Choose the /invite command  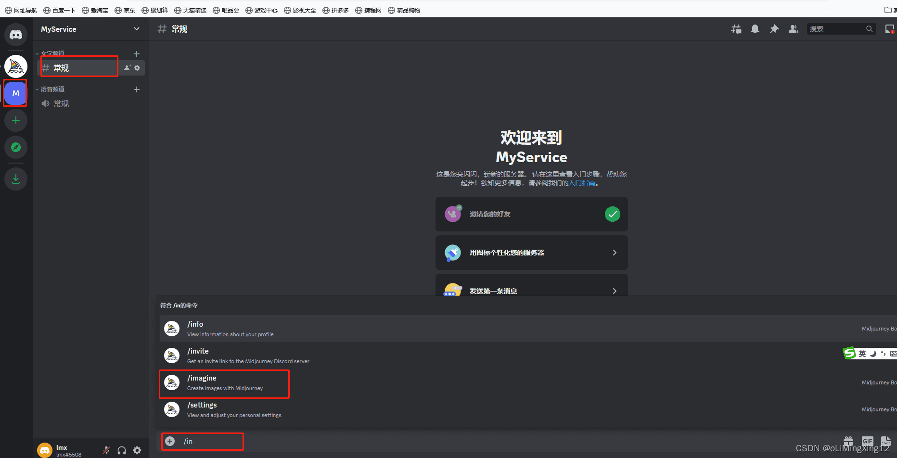[528, 356]
